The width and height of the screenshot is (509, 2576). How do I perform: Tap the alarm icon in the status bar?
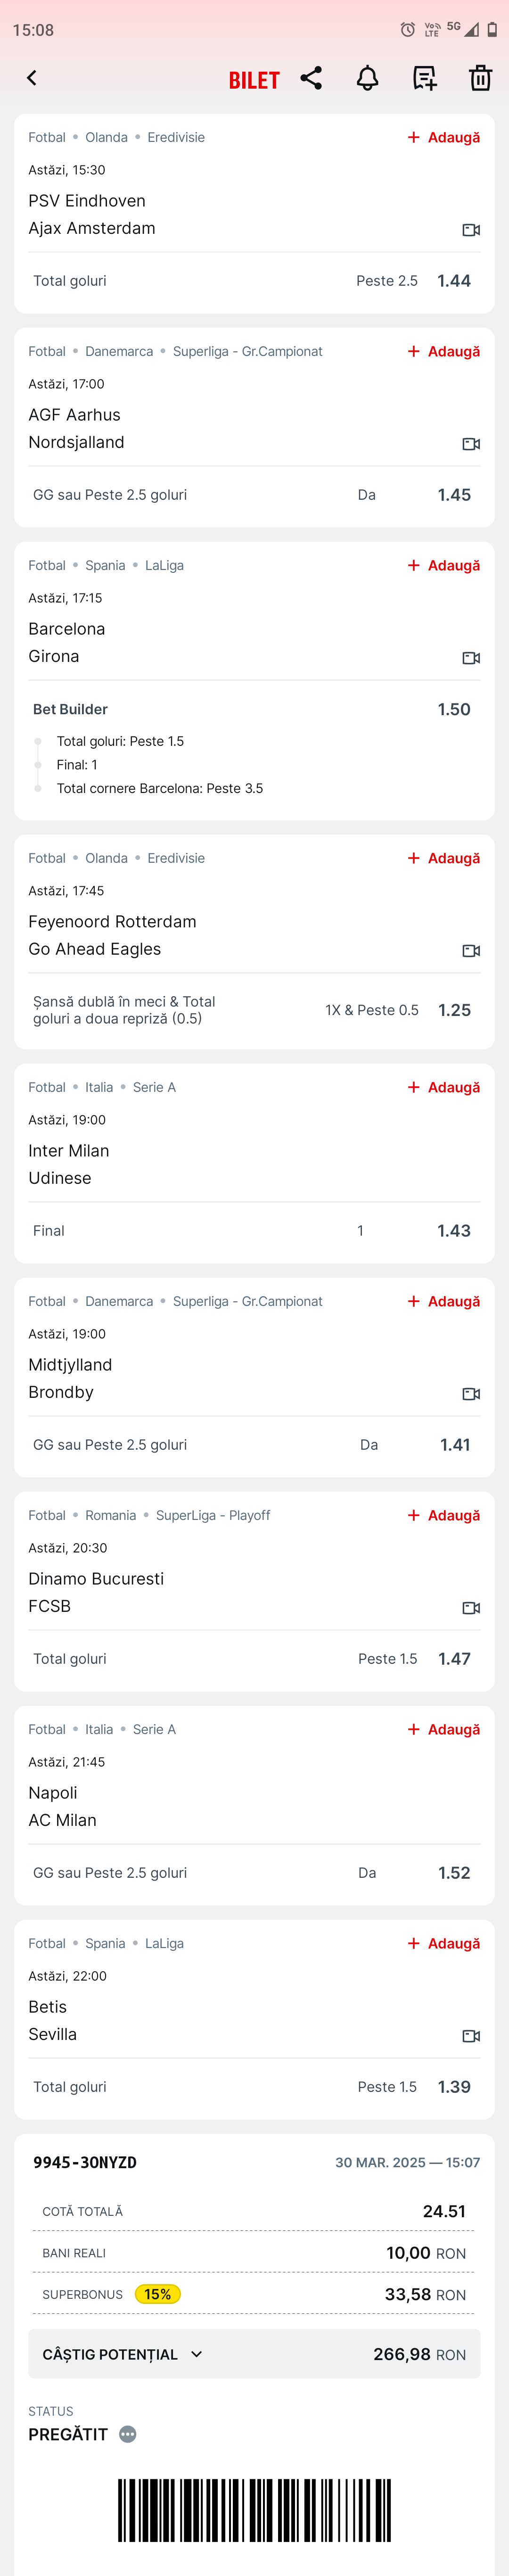click(408, 30)
